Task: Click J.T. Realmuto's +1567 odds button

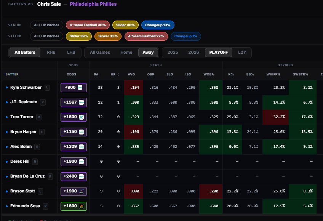Action: (x=74, y=102)
